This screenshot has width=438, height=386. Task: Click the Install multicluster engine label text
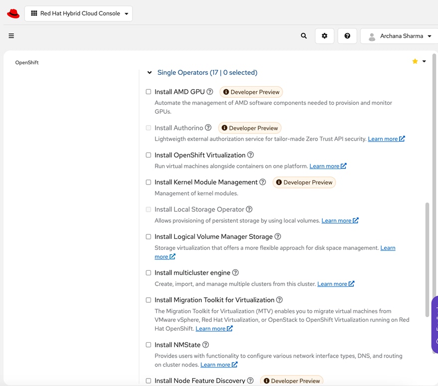point(192,272)
